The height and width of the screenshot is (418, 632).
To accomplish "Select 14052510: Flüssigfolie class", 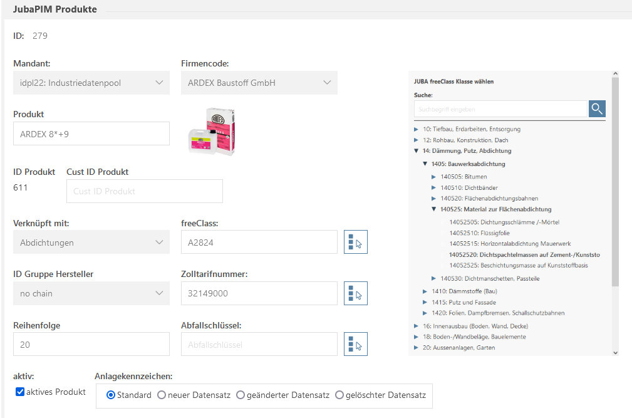I will click(479, 233).
